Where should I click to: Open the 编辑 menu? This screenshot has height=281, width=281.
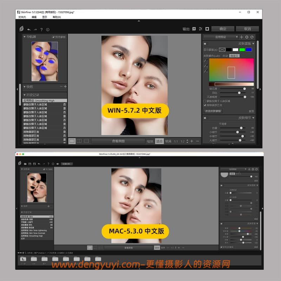tap(34, 17)
